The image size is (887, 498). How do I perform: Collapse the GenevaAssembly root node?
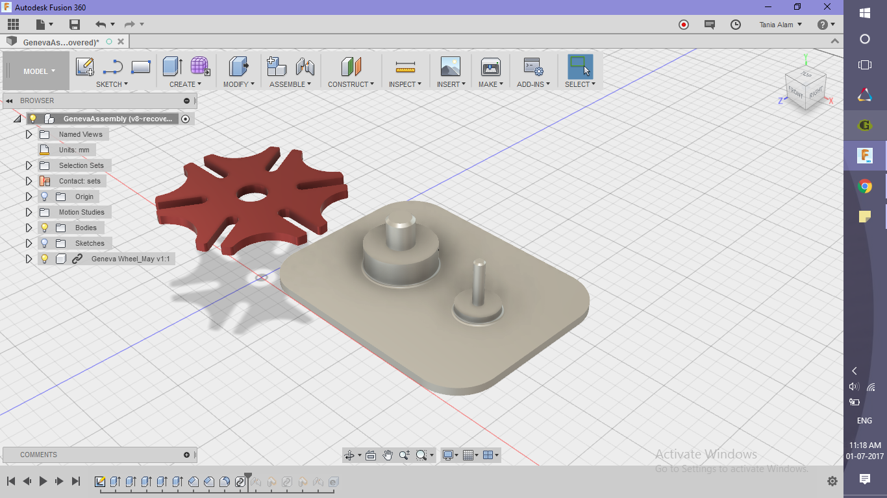point(17,119)
